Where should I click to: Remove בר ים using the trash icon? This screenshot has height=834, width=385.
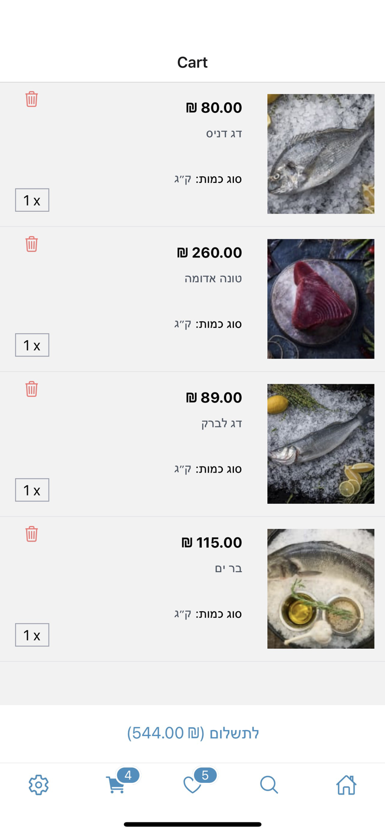pos(32,534)
